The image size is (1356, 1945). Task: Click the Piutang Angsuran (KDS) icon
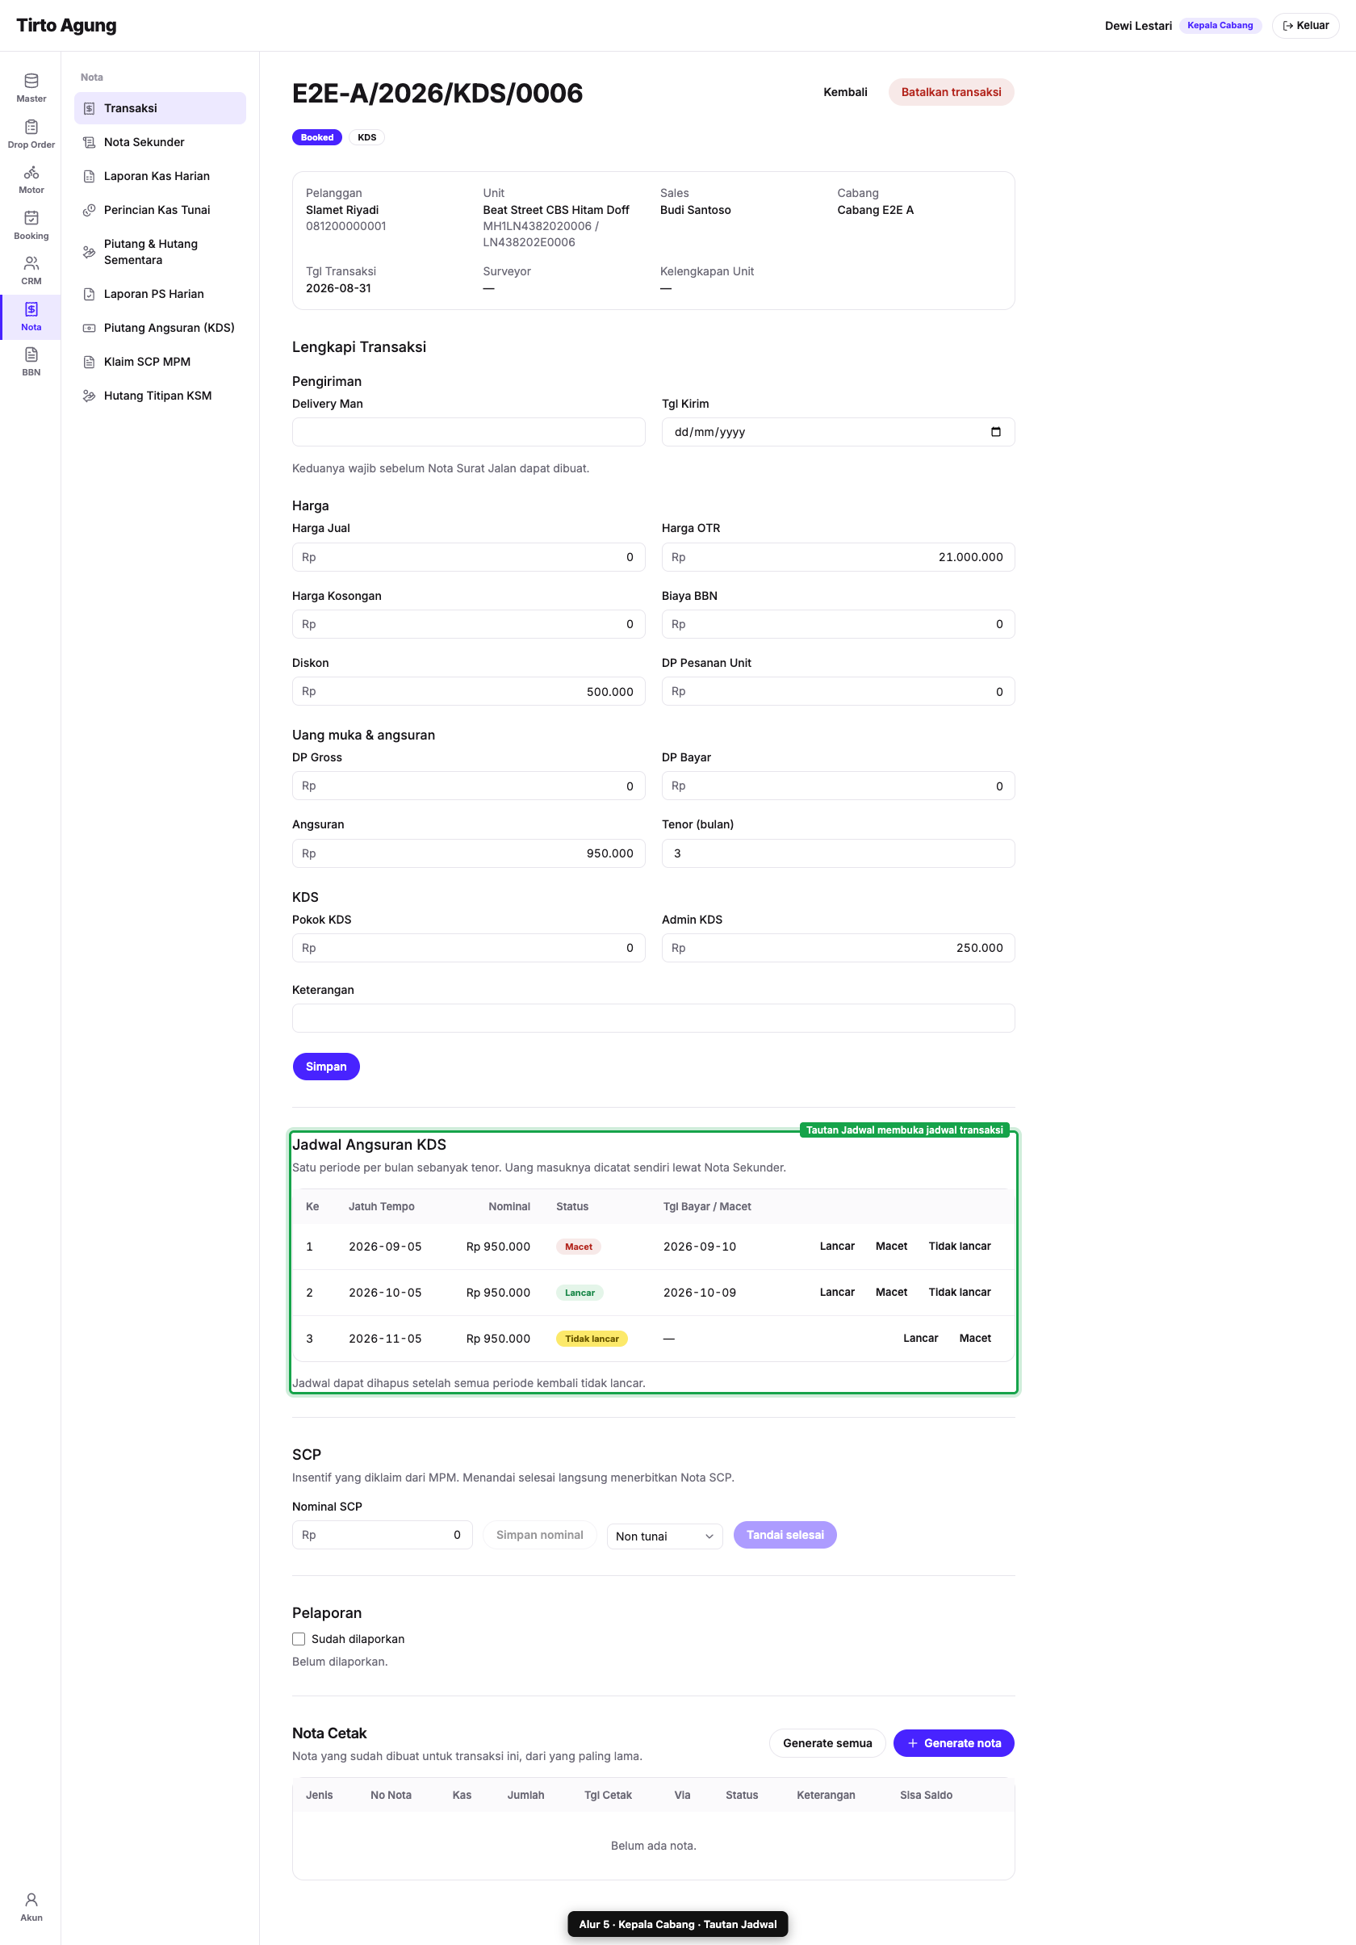(89, 328)
